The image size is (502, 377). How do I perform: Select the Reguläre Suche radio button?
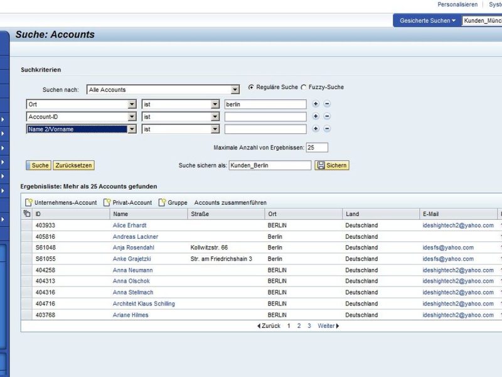pyautogui.click(x=252, y=87)
